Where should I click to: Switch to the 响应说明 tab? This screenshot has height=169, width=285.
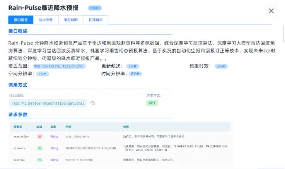(71, 20)
